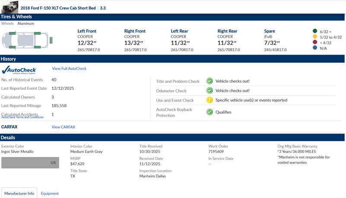Open the View CARFAX link

tap(63, 127)
